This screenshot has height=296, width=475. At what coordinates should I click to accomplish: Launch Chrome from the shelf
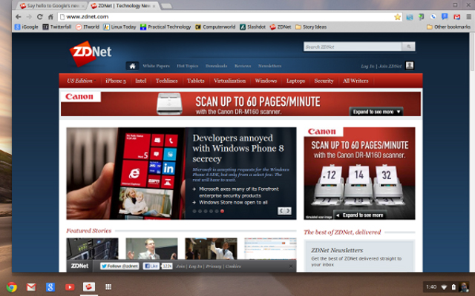(12, 287)
